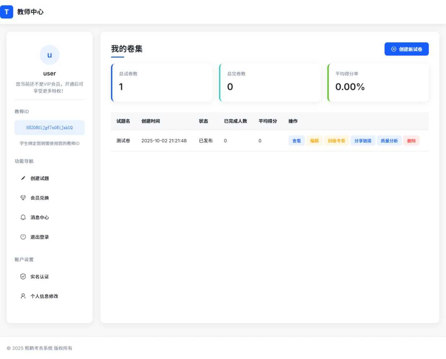Open 会员兑换 via the diamond icon
Viewport: 446px width, 359px height.
click(x=23, y=198)
